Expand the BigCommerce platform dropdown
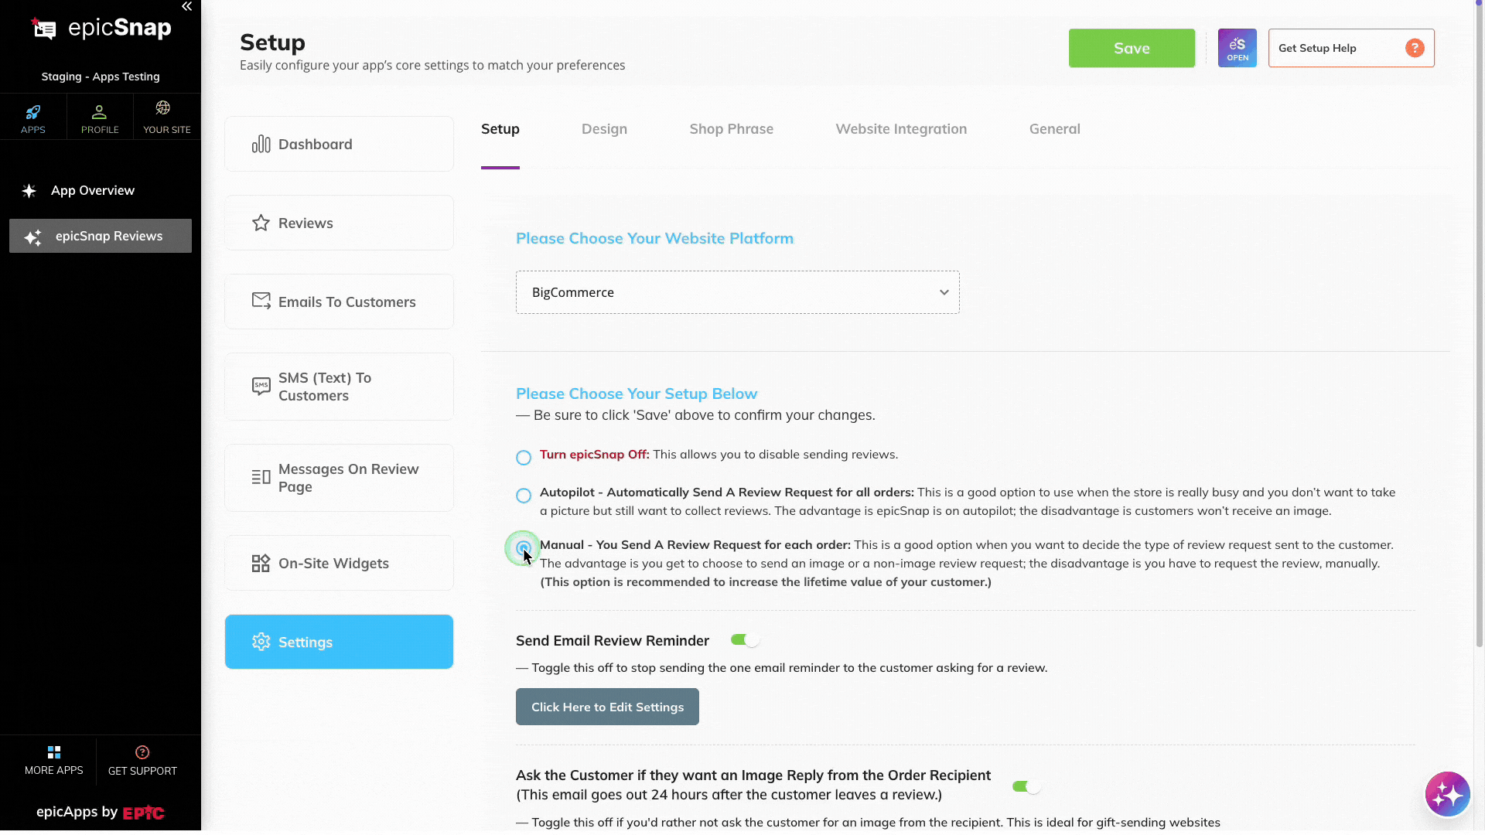 coord(737,292)
